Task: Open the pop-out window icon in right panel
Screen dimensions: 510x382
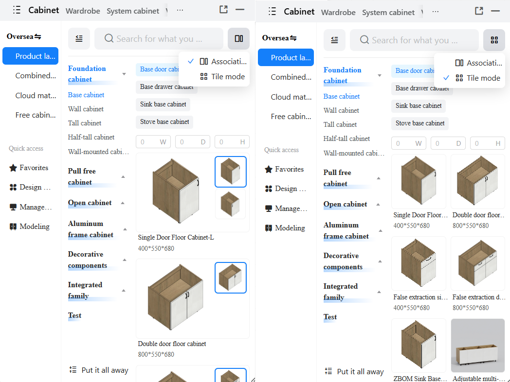Action: 479,11
